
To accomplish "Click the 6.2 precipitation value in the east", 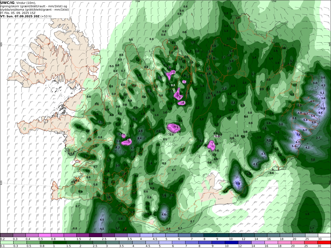I will coord(323,108).
